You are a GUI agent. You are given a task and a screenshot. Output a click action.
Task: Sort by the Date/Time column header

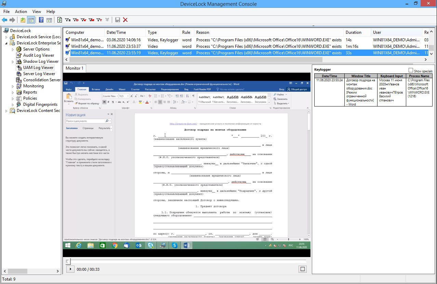click(125, 32)
